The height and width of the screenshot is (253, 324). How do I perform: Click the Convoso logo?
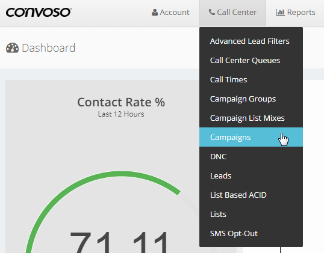point(39,13)
